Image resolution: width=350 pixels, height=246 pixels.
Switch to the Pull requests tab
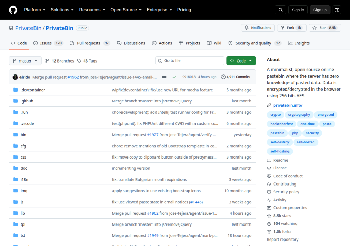pos(90,43)
